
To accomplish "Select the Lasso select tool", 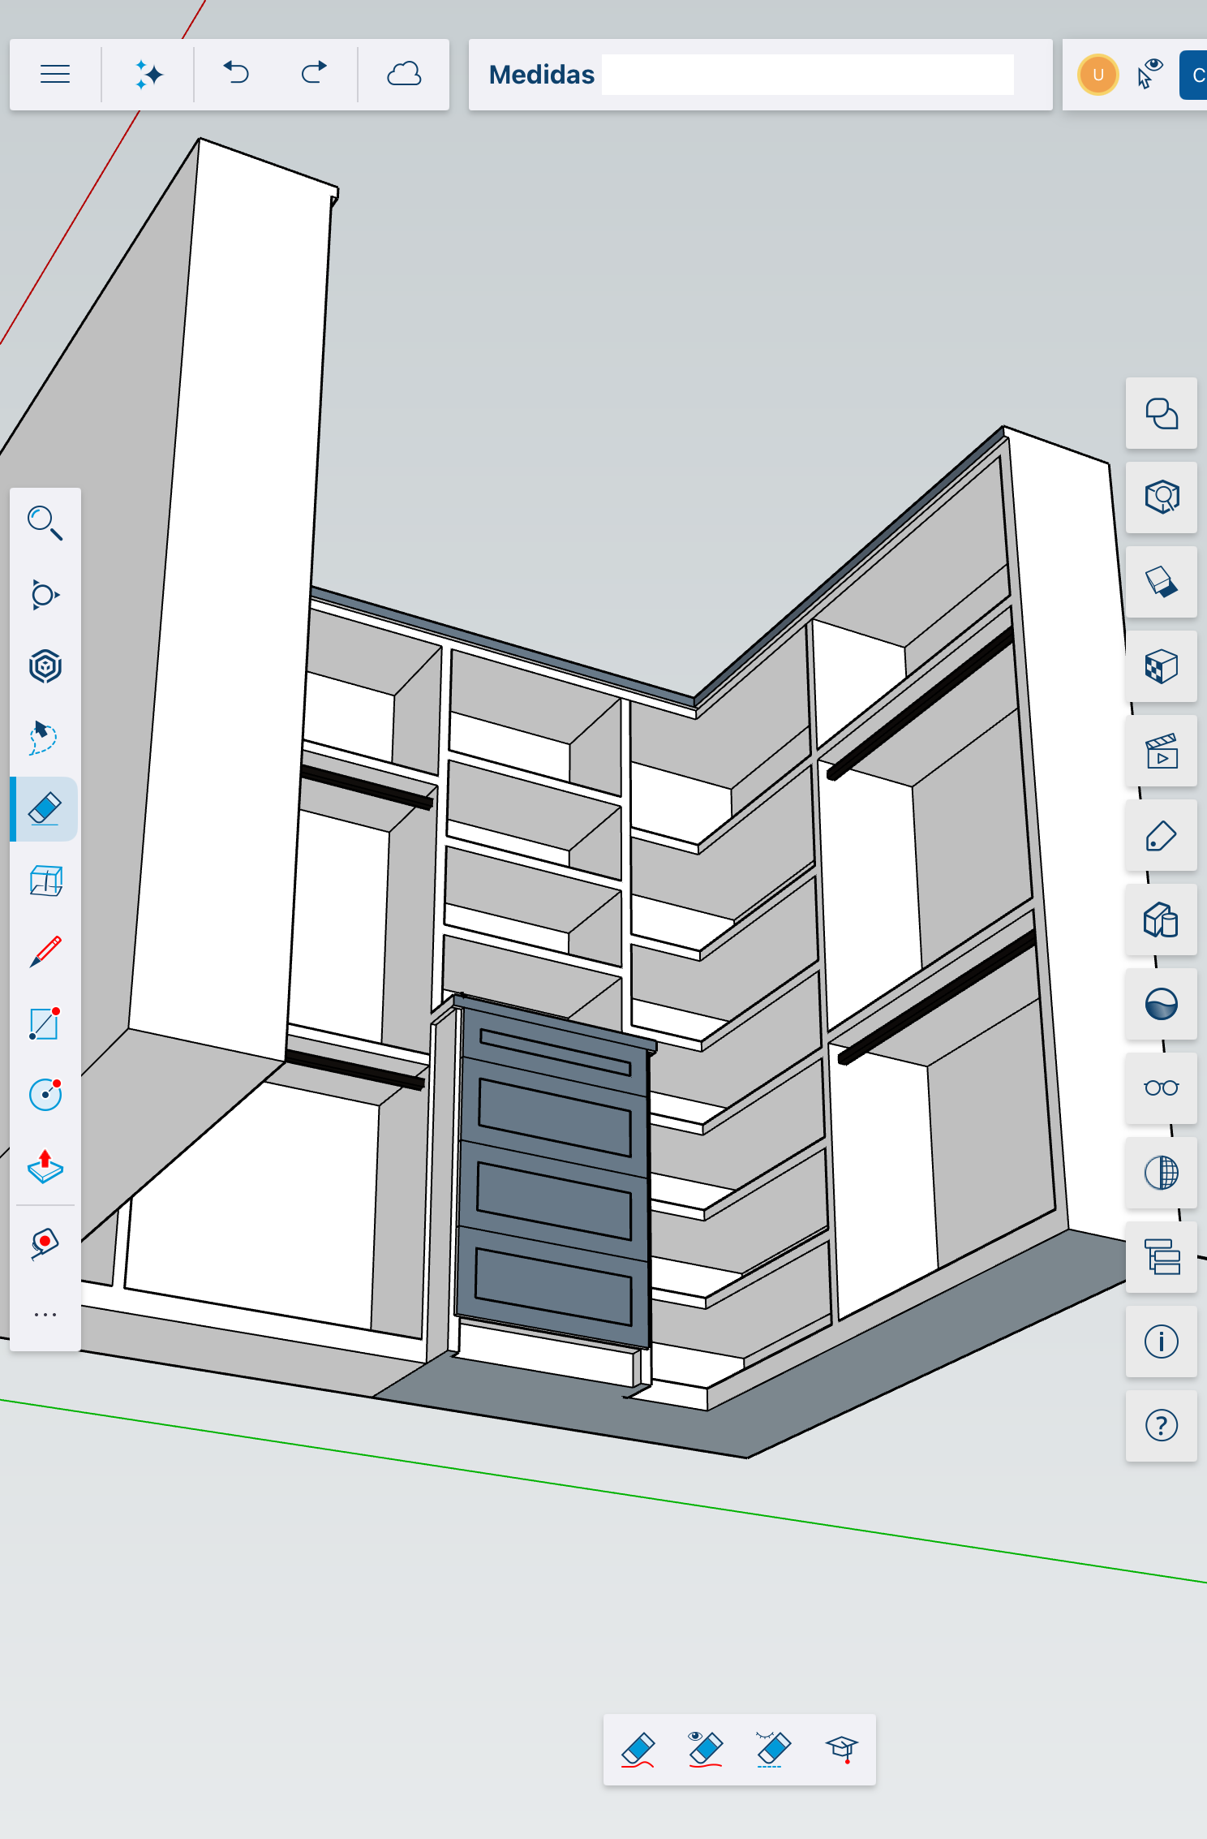I will click(45, 737).
